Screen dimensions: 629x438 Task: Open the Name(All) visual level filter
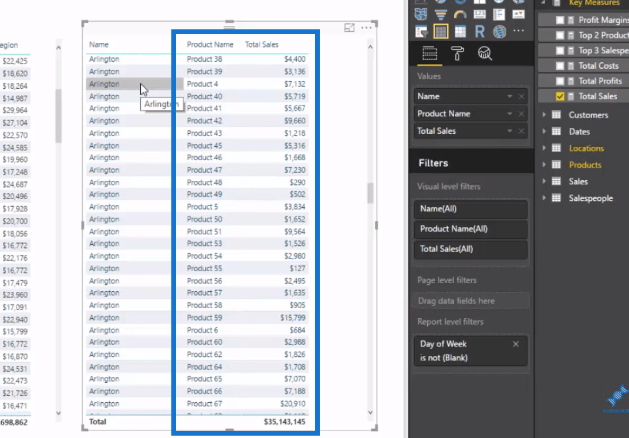coord(471,209)
